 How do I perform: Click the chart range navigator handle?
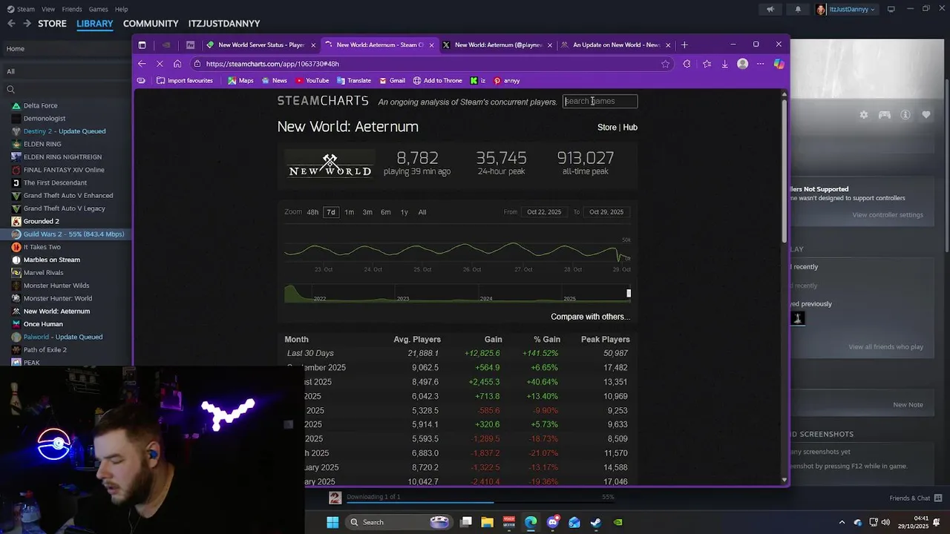click(629, 294)
